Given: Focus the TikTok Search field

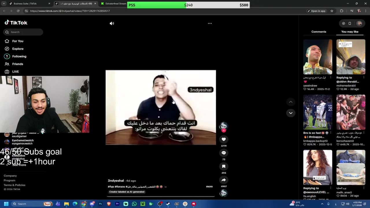Looking at the screenshot, I should coord(23,32).
